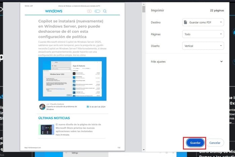Click the Microsoft Store news headline
This screenshot has width=235, height=157.
(x=78, y=128)
